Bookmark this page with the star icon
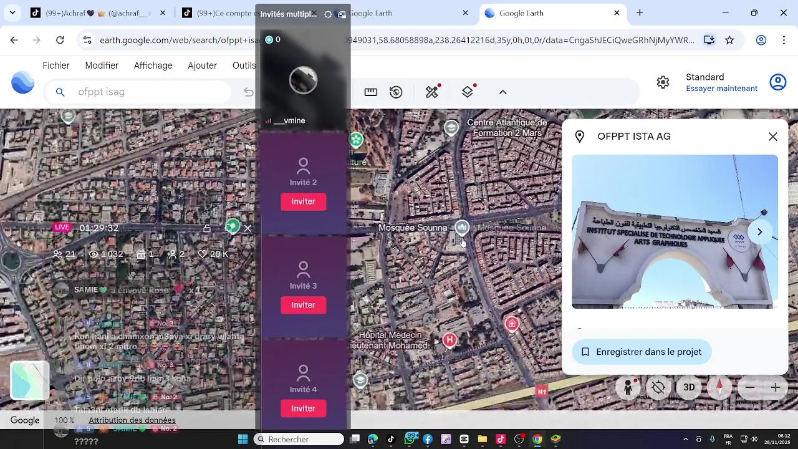Screen dimensions: 798x449 [730, 40]
